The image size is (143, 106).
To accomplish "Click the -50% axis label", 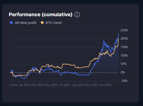I will [124, 81].
